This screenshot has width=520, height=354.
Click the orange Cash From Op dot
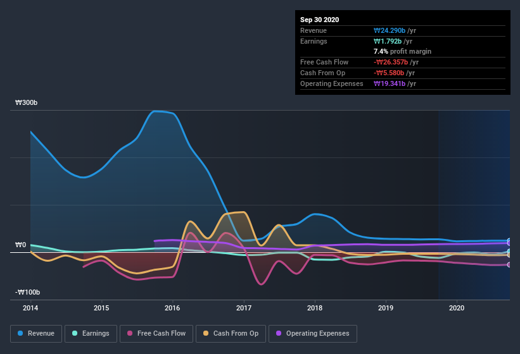(x=206, y=333)
